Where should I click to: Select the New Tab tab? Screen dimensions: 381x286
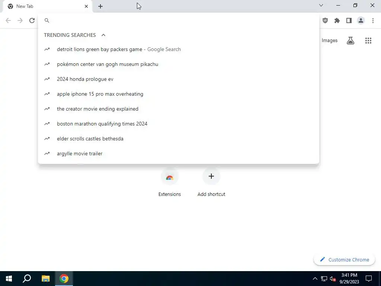(47, 6)
